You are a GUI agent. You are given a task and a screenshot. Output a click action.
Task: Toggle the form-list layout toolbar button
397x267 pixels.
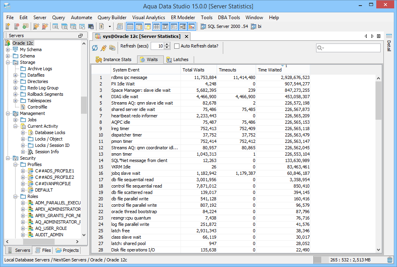[x=174, y=26]
